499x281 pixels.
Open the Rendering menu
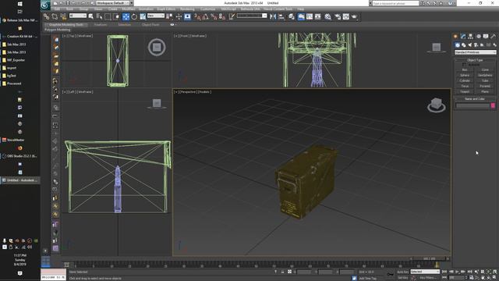tap(187, 9)
